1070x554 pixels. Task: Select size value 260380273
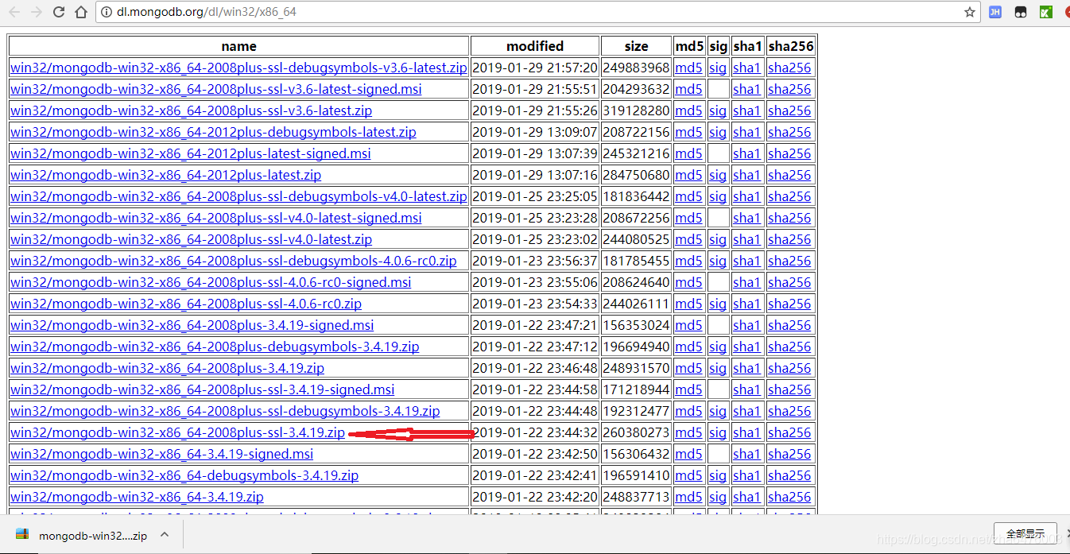pyautogui.click(x=636, y=432)
